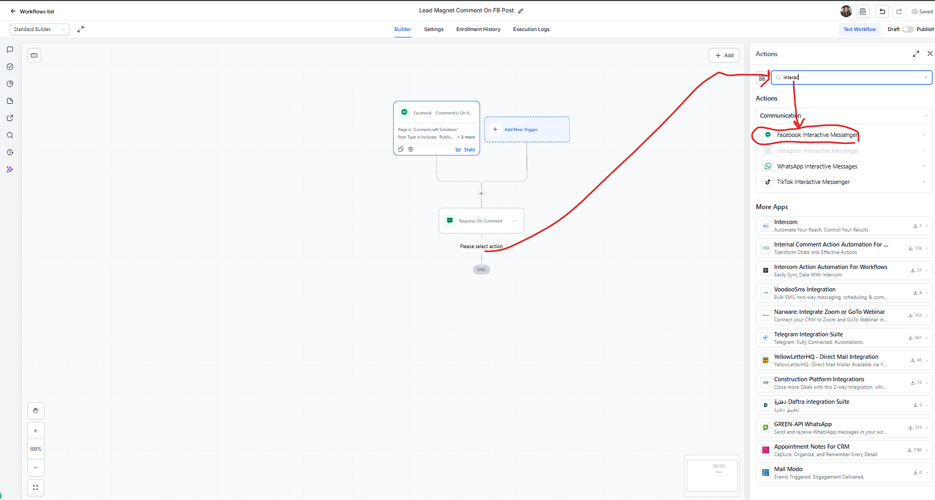The image size is (935, 500).
Task: Click the keyboard shortcuts icon on canvas
Action: tap(34, 55)
